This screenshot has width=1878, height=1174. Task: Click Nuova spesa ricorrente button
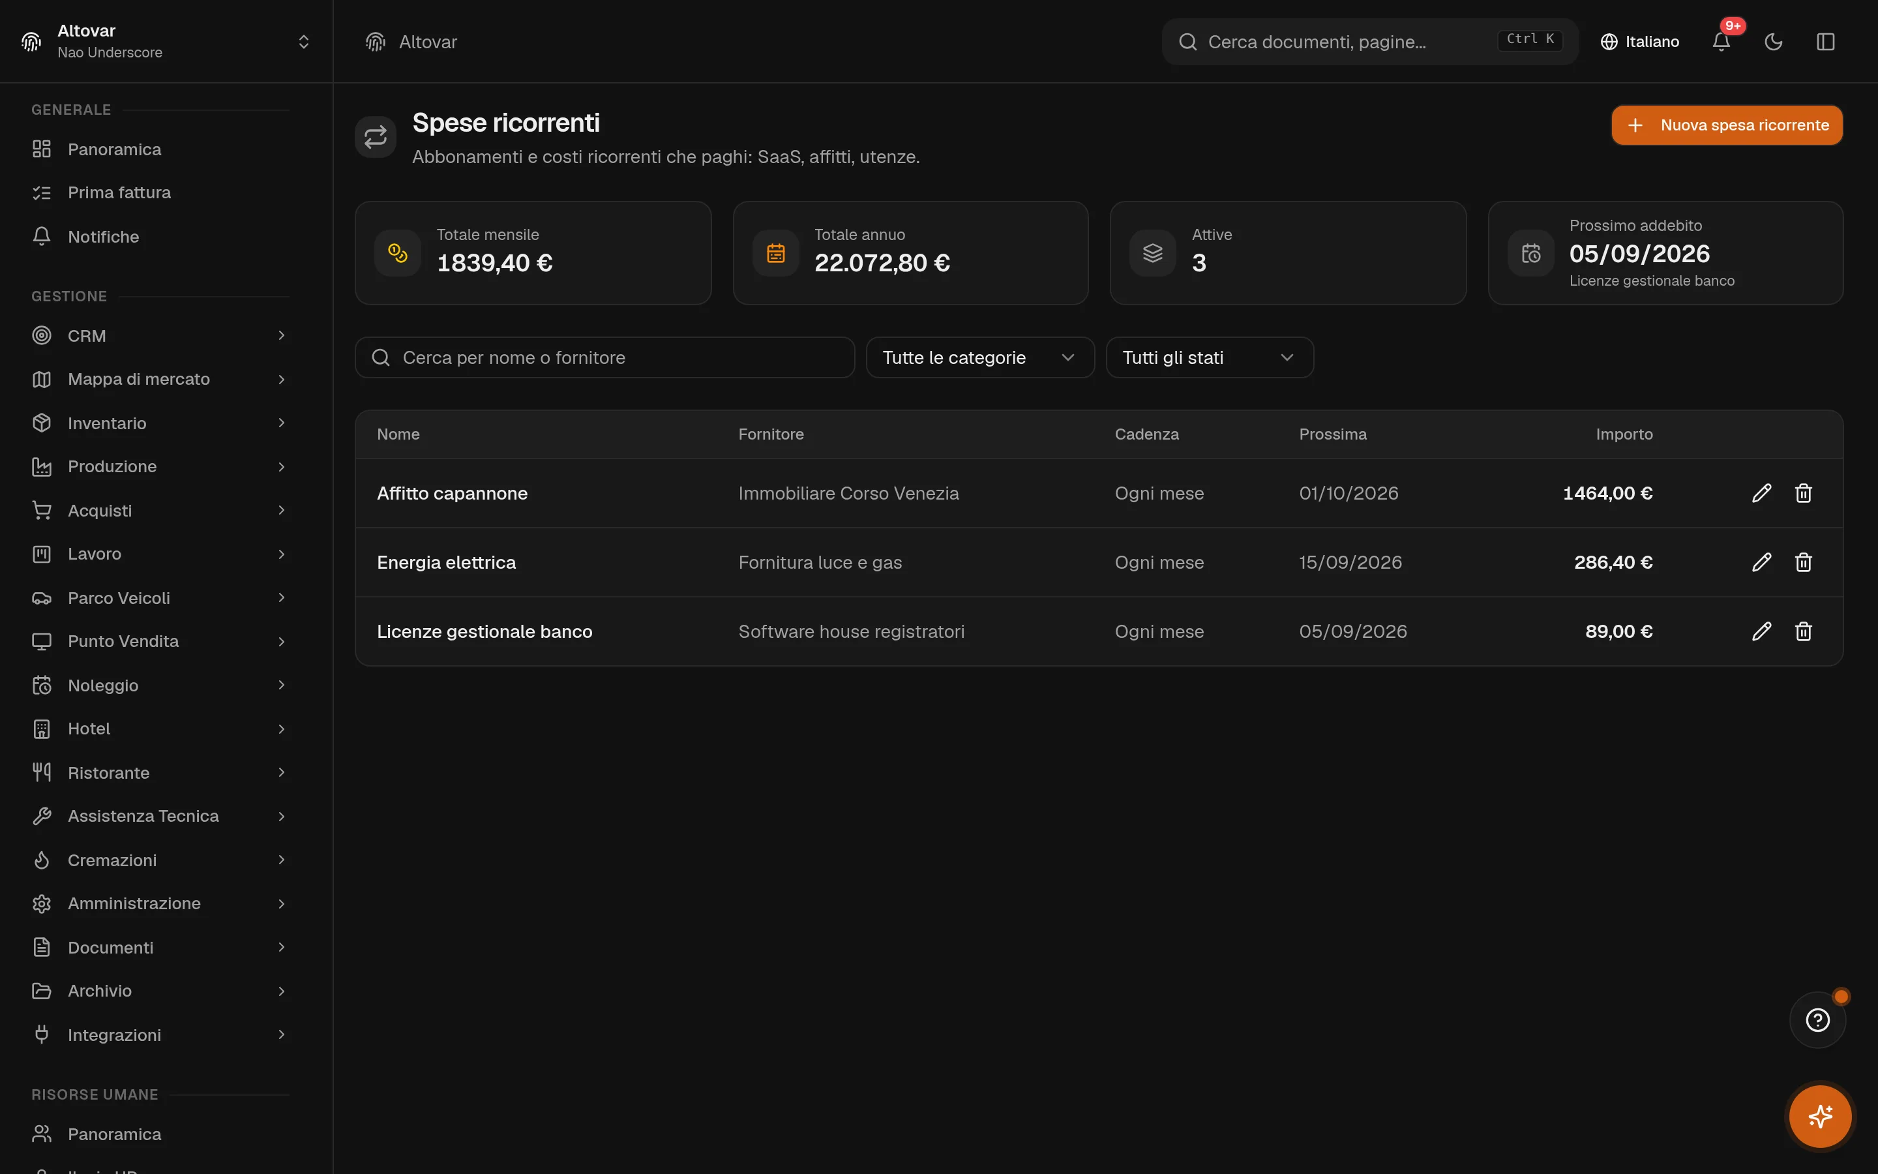pyautogui.click(x=1727, y=125)
